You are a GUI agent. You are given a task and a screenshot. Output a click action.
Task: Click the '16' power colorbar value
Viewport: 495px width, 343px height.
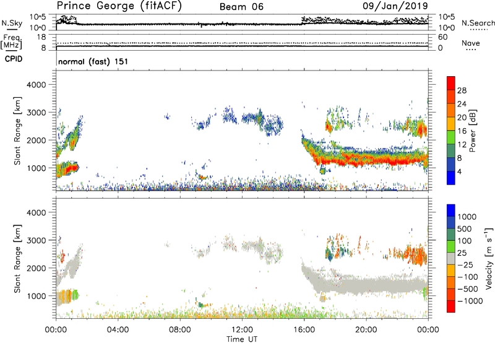(x=462, y=131)
